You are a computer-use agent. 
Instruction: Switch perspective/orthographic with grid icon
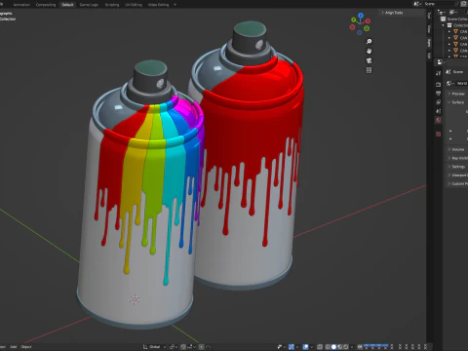click(x=369, y=70)
